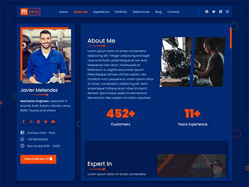
Task: Click the clock icon beside opening hours
Action: (x=22, y=146)
